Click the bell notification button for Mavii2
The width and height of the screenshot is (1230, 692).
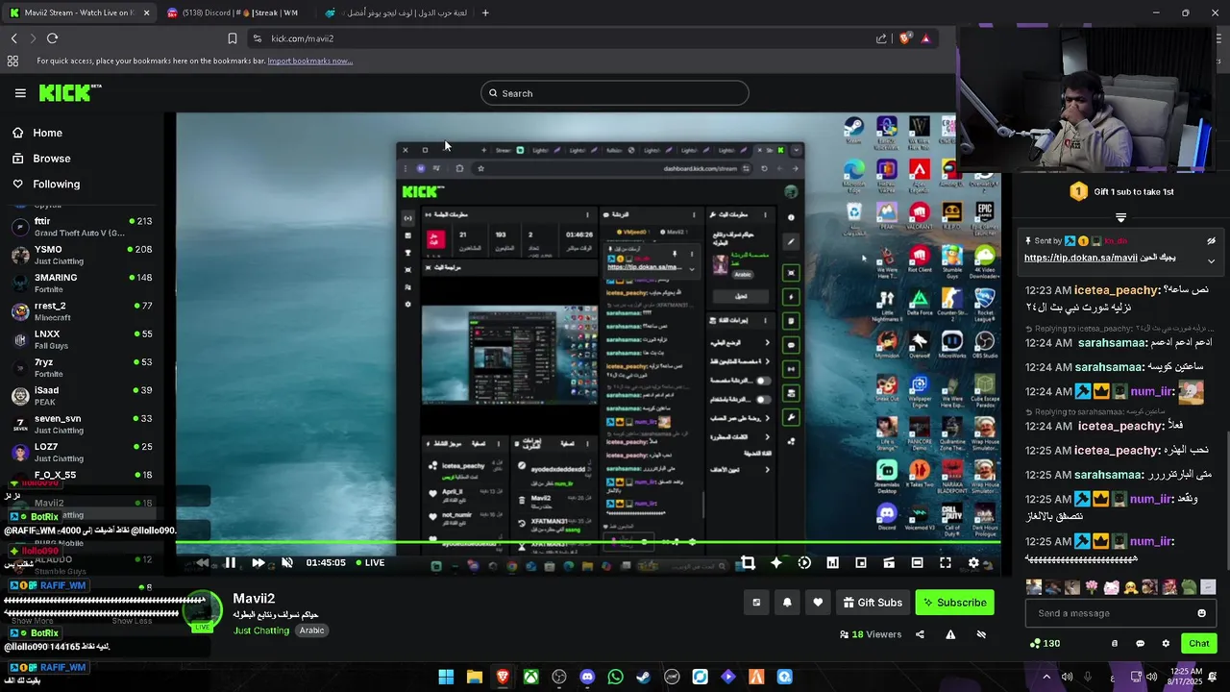(787, 603)
